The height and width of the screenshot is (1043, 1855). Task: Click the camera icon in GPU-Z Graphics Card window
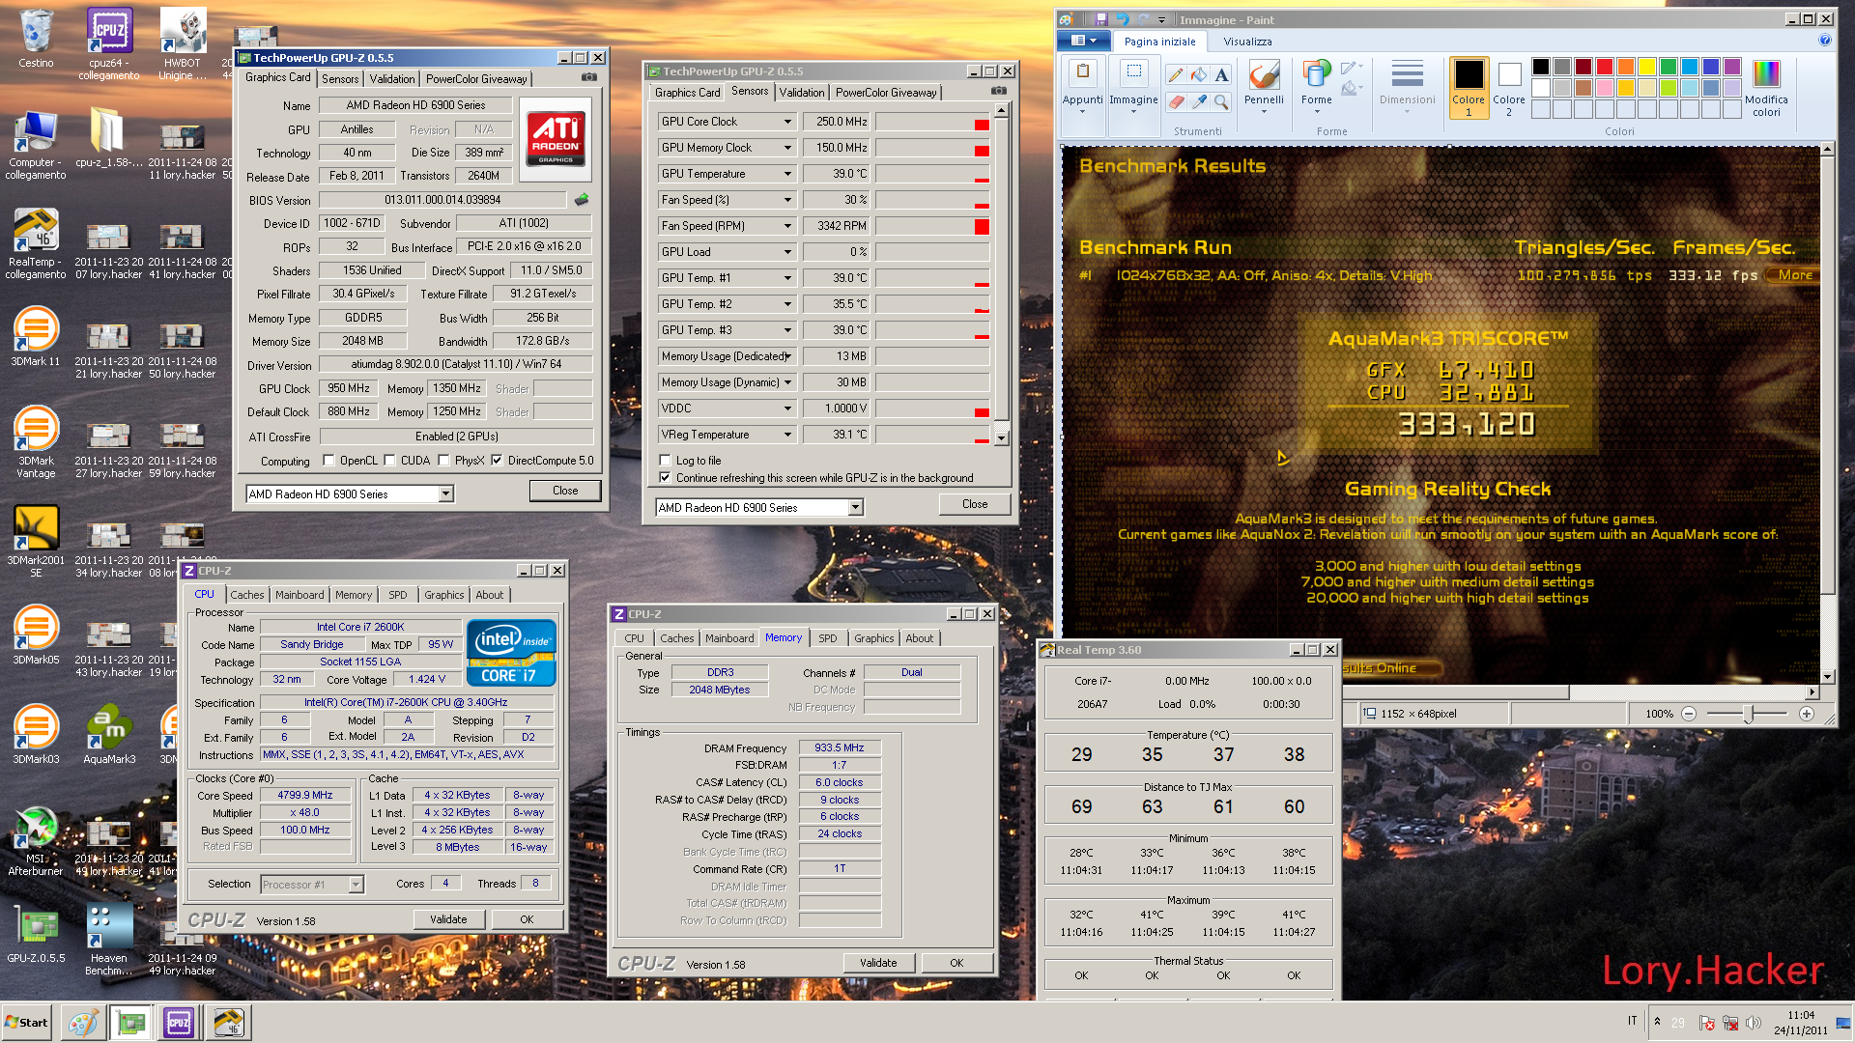[x=589, y=77]
